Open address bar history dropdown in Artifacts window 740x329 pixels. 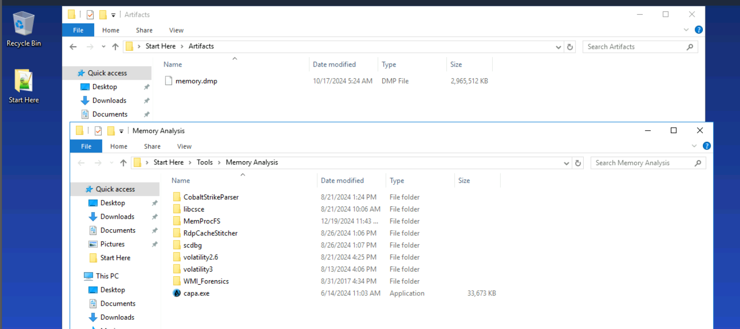(559, 47)
